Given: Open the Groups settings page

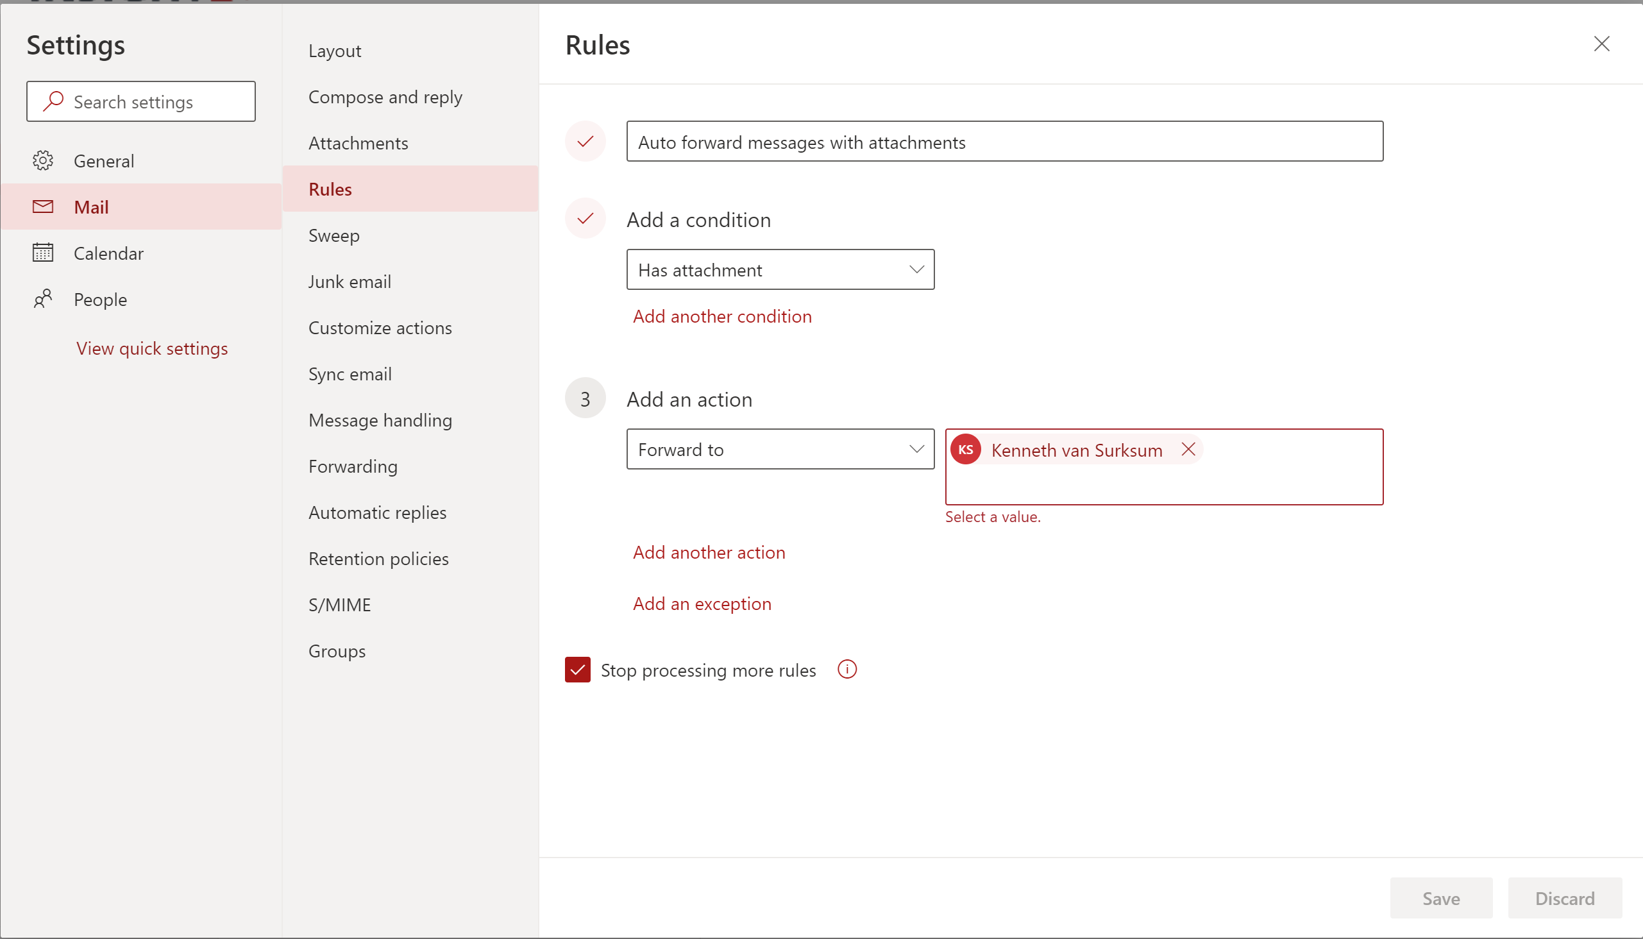Looking at the screenshot, I should pos(410,652).
